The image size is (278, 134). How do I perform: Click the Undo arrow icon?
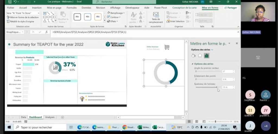[x=15, y=2]
